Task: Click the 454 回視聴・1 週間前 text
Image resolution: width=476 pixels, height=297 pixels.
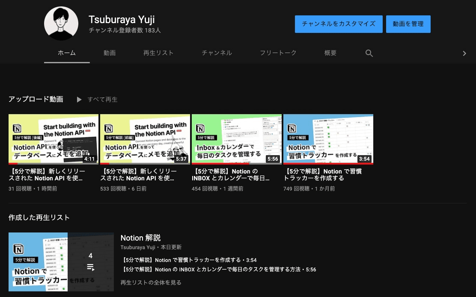Action: point(217,189)
